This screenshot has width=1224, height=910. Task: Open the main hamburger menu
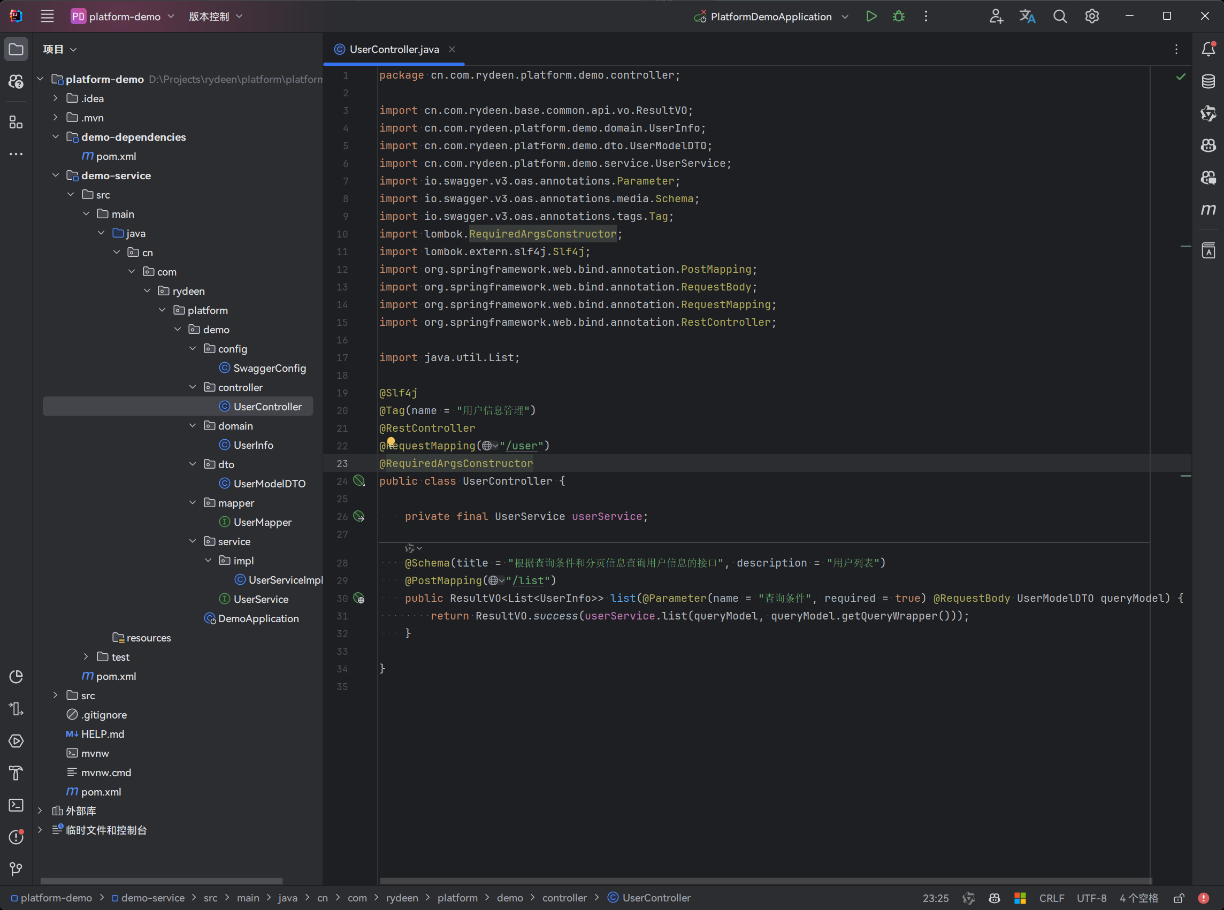48,17
